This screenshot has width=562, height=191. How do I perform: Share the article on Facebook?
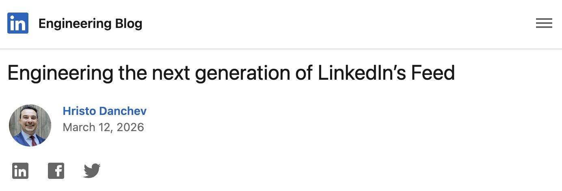click(56, 171)
